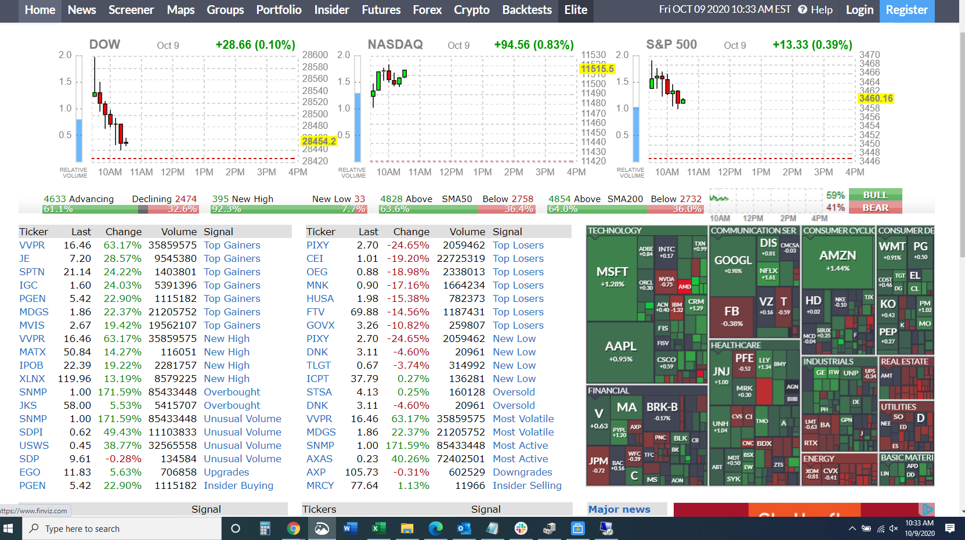Screen dimensions: 965x540
Task: Open the Forex page
Action: (427, 10)
